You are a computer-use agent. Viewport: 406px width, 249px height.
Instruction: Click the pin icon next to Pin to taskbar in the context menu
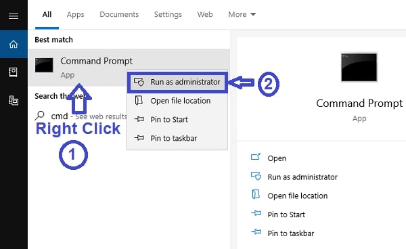[139, 138]
